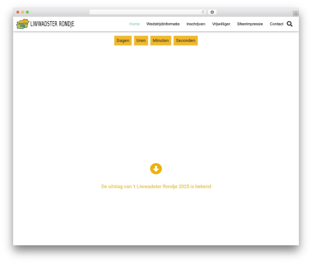Go to the Home menu item
Screen dimensions: 312x264
tap(134, 24)
